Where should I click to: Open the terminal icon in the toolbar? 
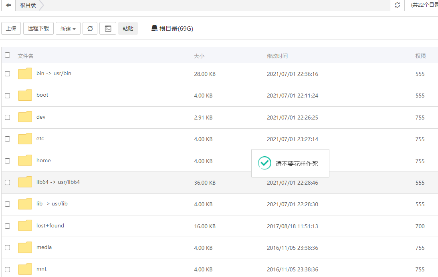point(107,28)
